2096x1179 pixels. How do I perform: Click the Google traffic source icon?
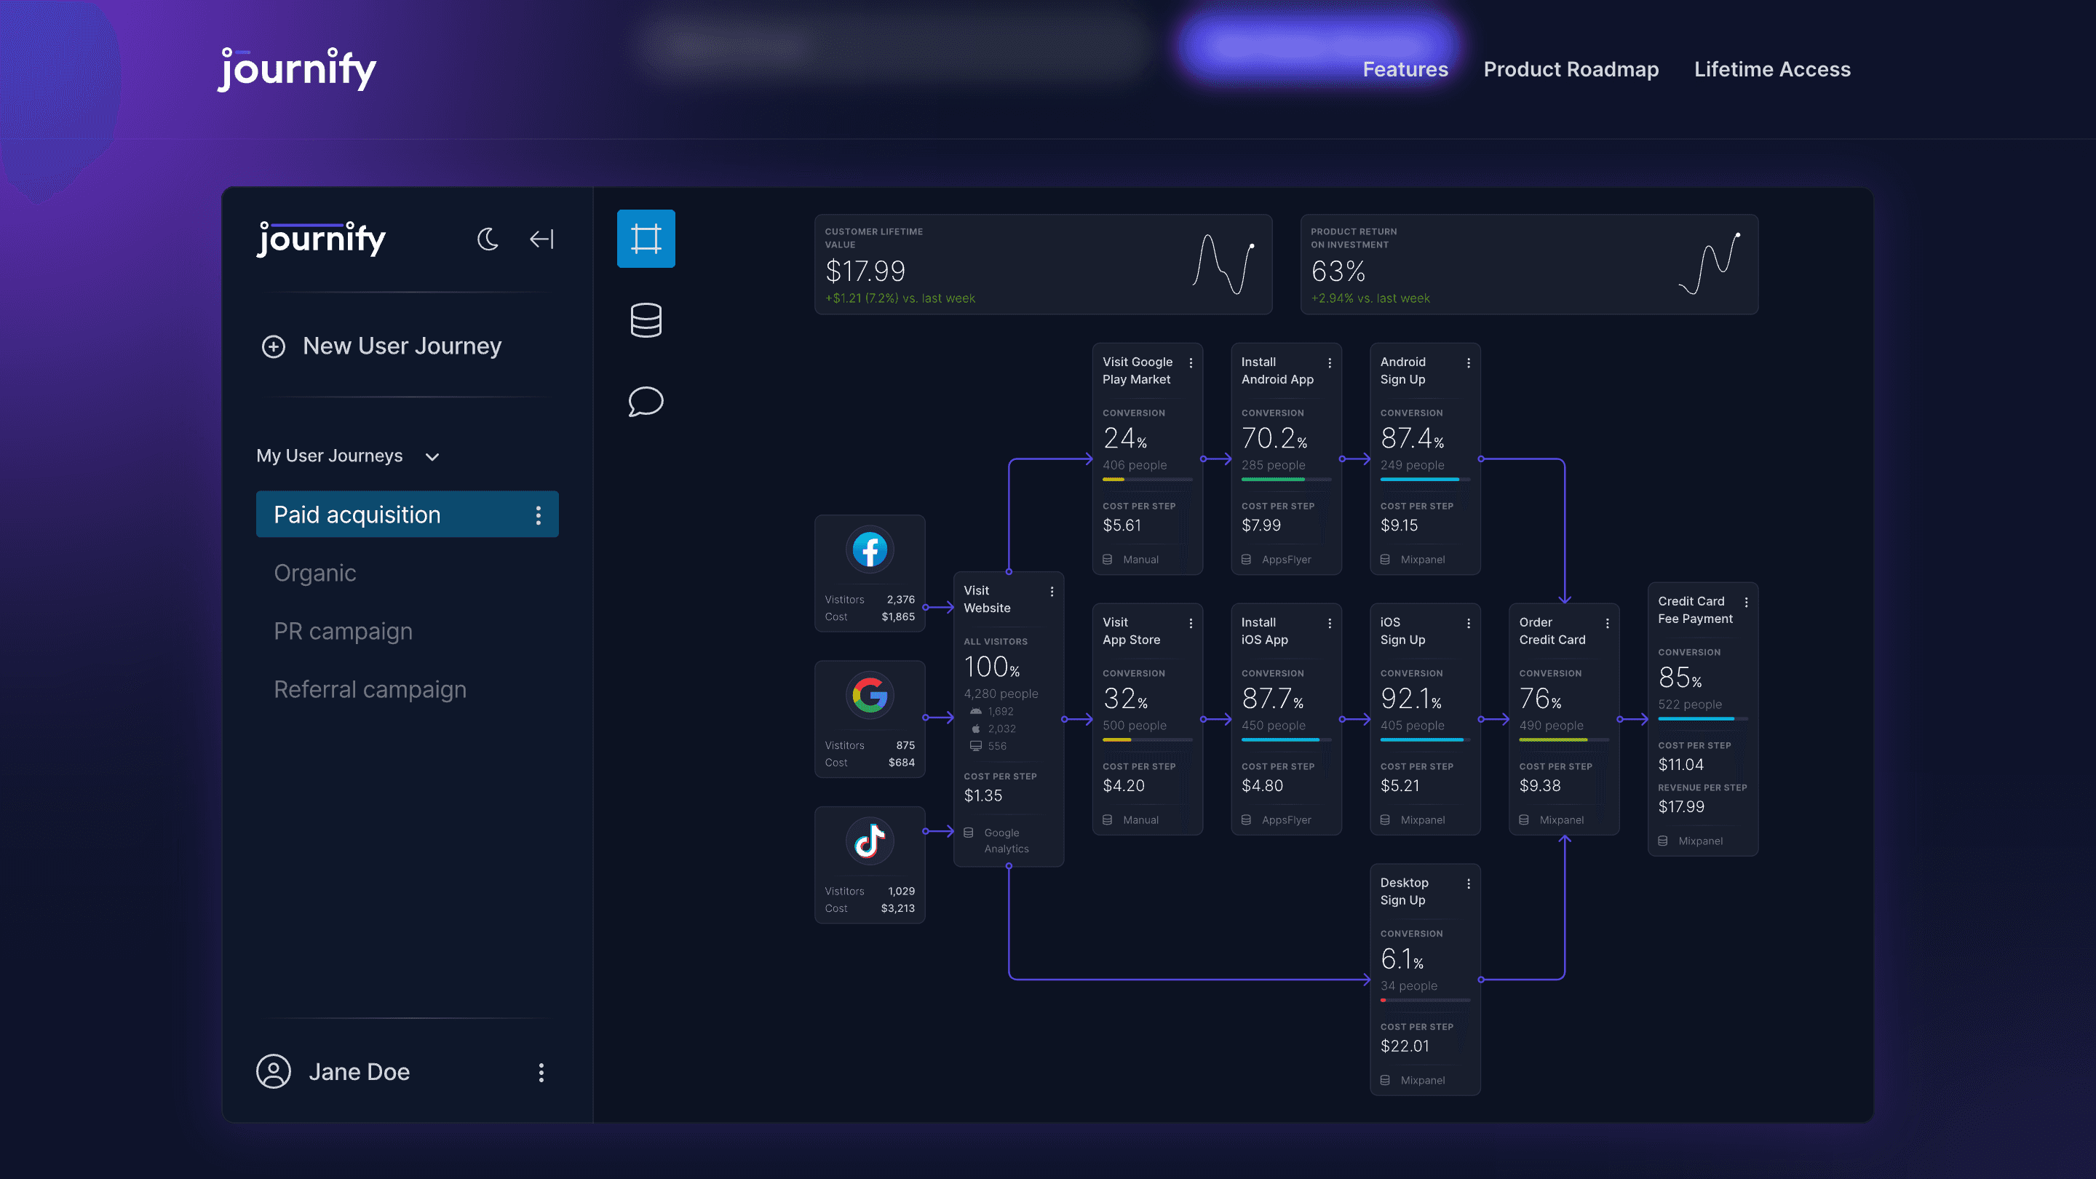[x=869, y=696]
